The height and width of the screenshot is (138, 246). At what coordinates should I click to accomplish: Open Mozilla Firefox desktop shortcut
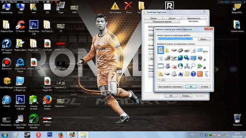[47, 102]
